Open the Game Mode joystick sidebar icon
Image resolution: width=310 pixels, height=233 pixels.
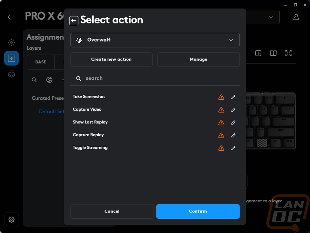click(x=12, y=74)
